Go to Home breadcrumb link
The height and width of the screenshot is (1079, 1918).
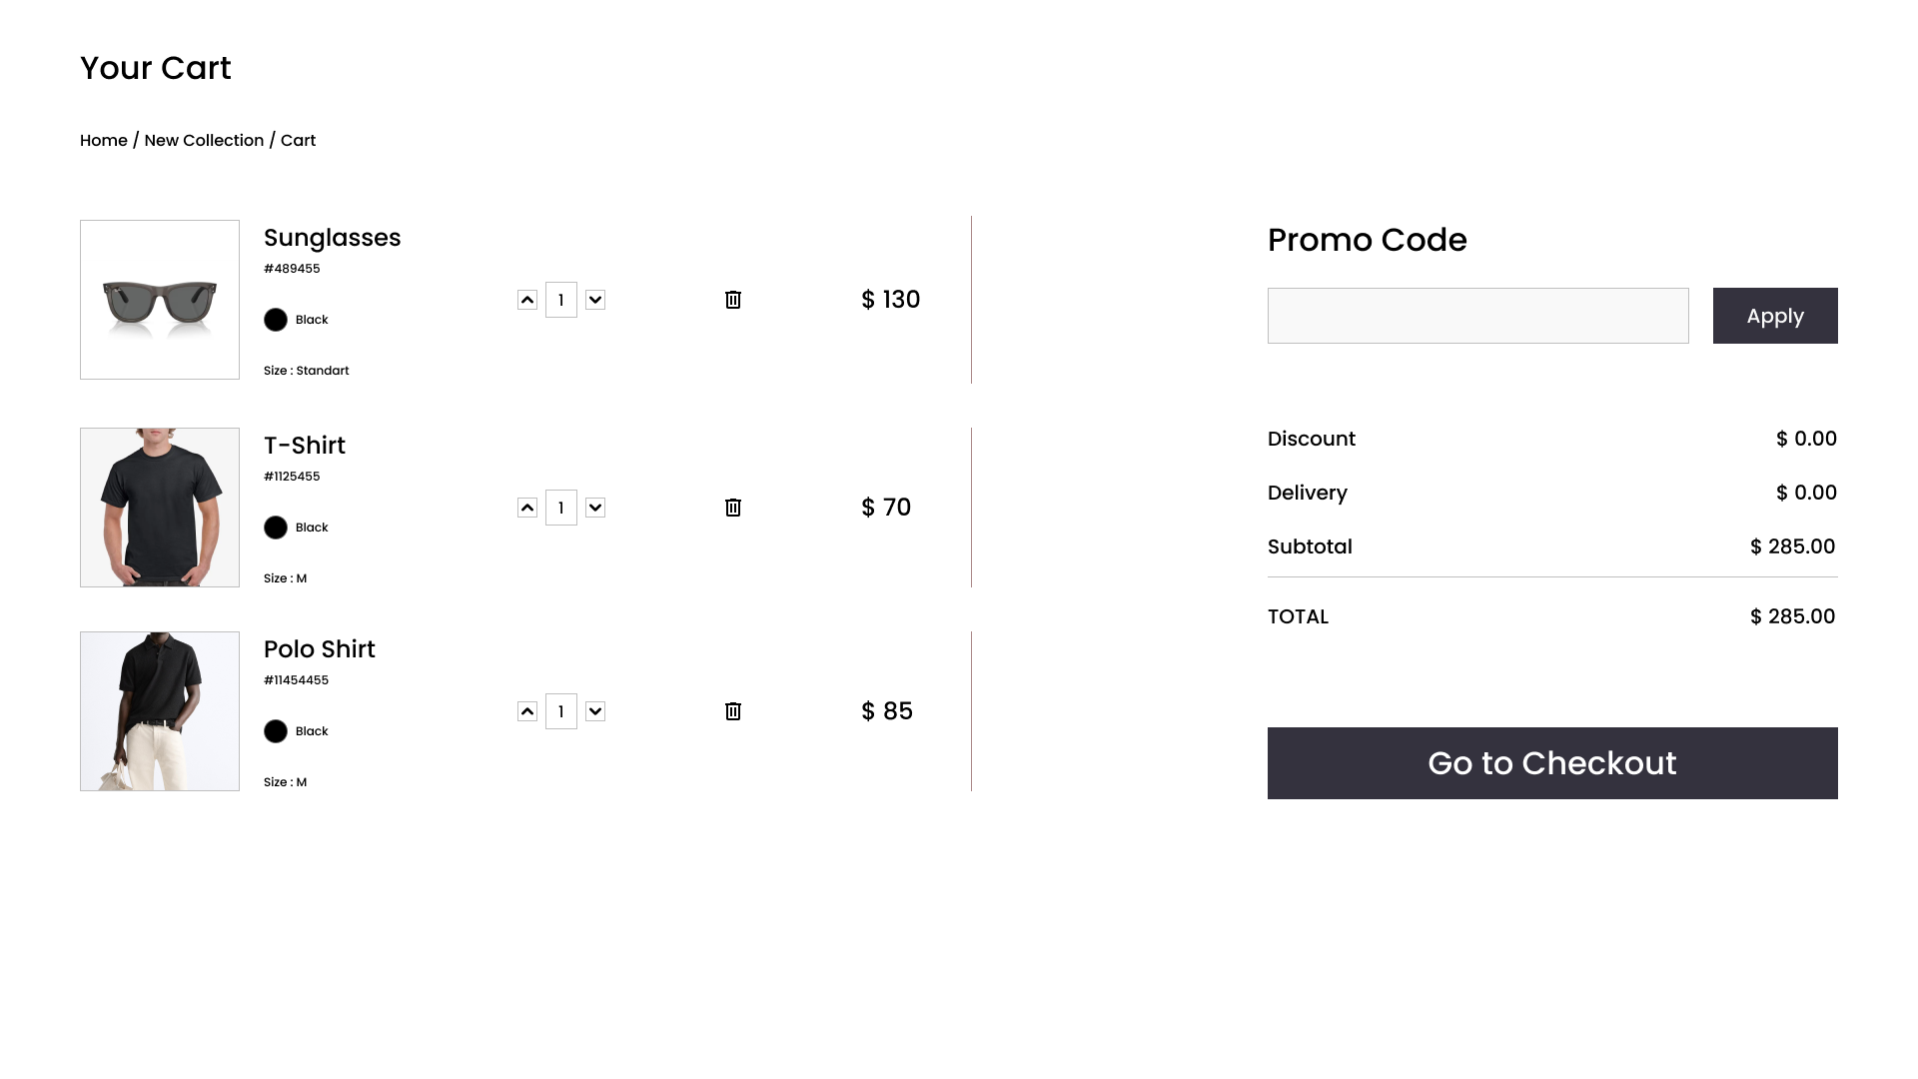tap(104, 141)
